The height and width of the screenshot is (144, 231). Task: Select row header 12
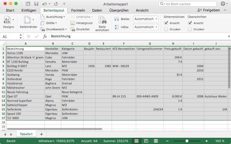[x=3, y=96]
